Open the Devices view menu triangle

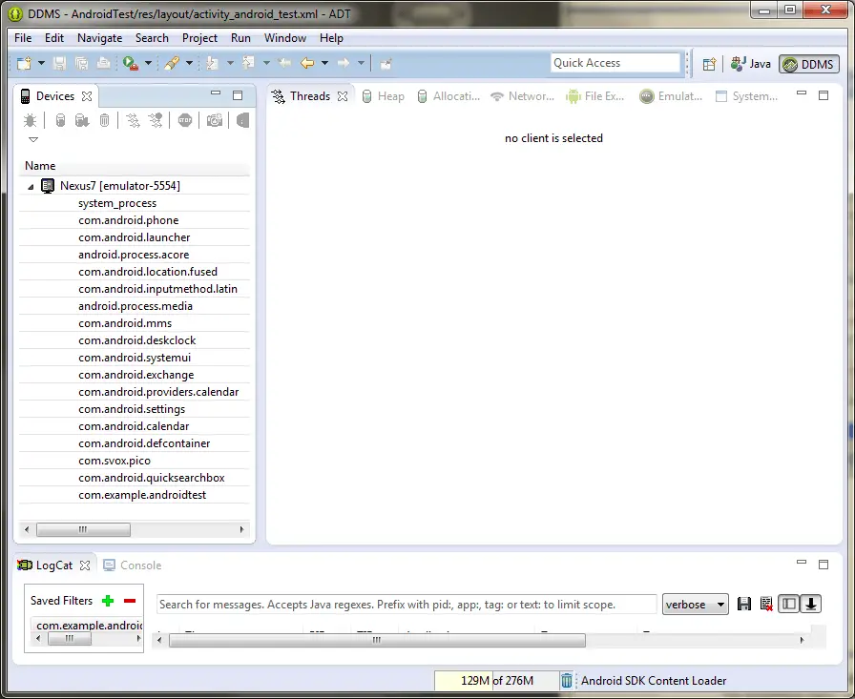[33, 139]
